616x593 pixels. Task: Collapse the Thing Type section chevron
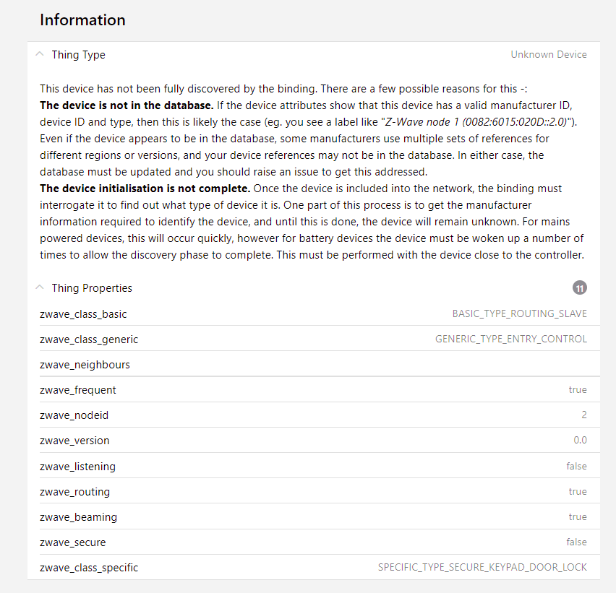click(x=40, y=54)
